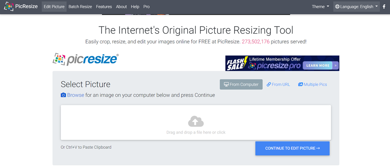Go to Batch Resize page
The image size is (390, 168).
pyautogui.click(x=80, y=7)
